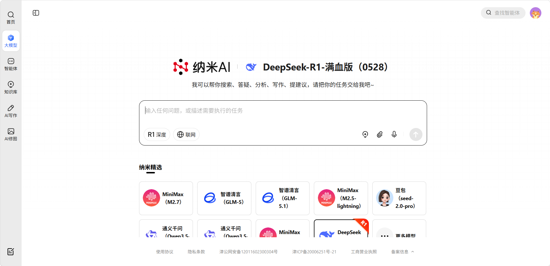
Task: Open the 使用协议 link
Action: [x=165, y=252]
